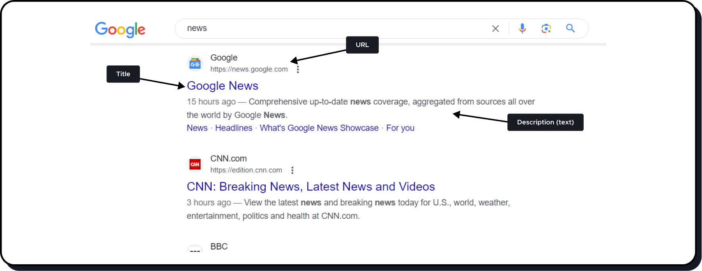
Task: Open the Google News result title
Action: click(222, 86)
